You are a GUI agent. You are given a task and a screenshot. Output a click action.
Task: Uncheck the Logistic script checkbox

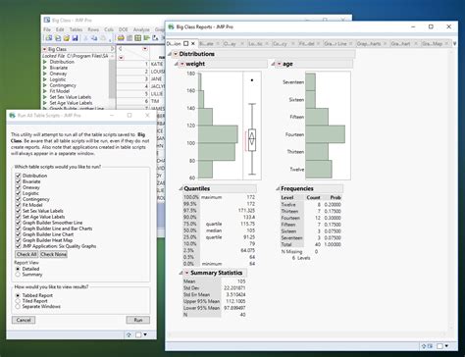(x=18, y=193)
